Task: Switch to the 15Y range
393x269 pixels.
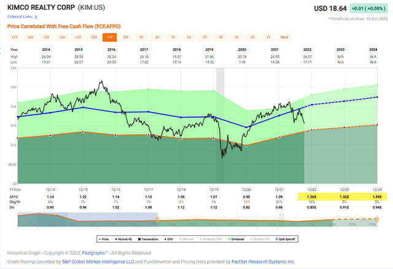Action: pyautogui.click(x=47, y=37)
